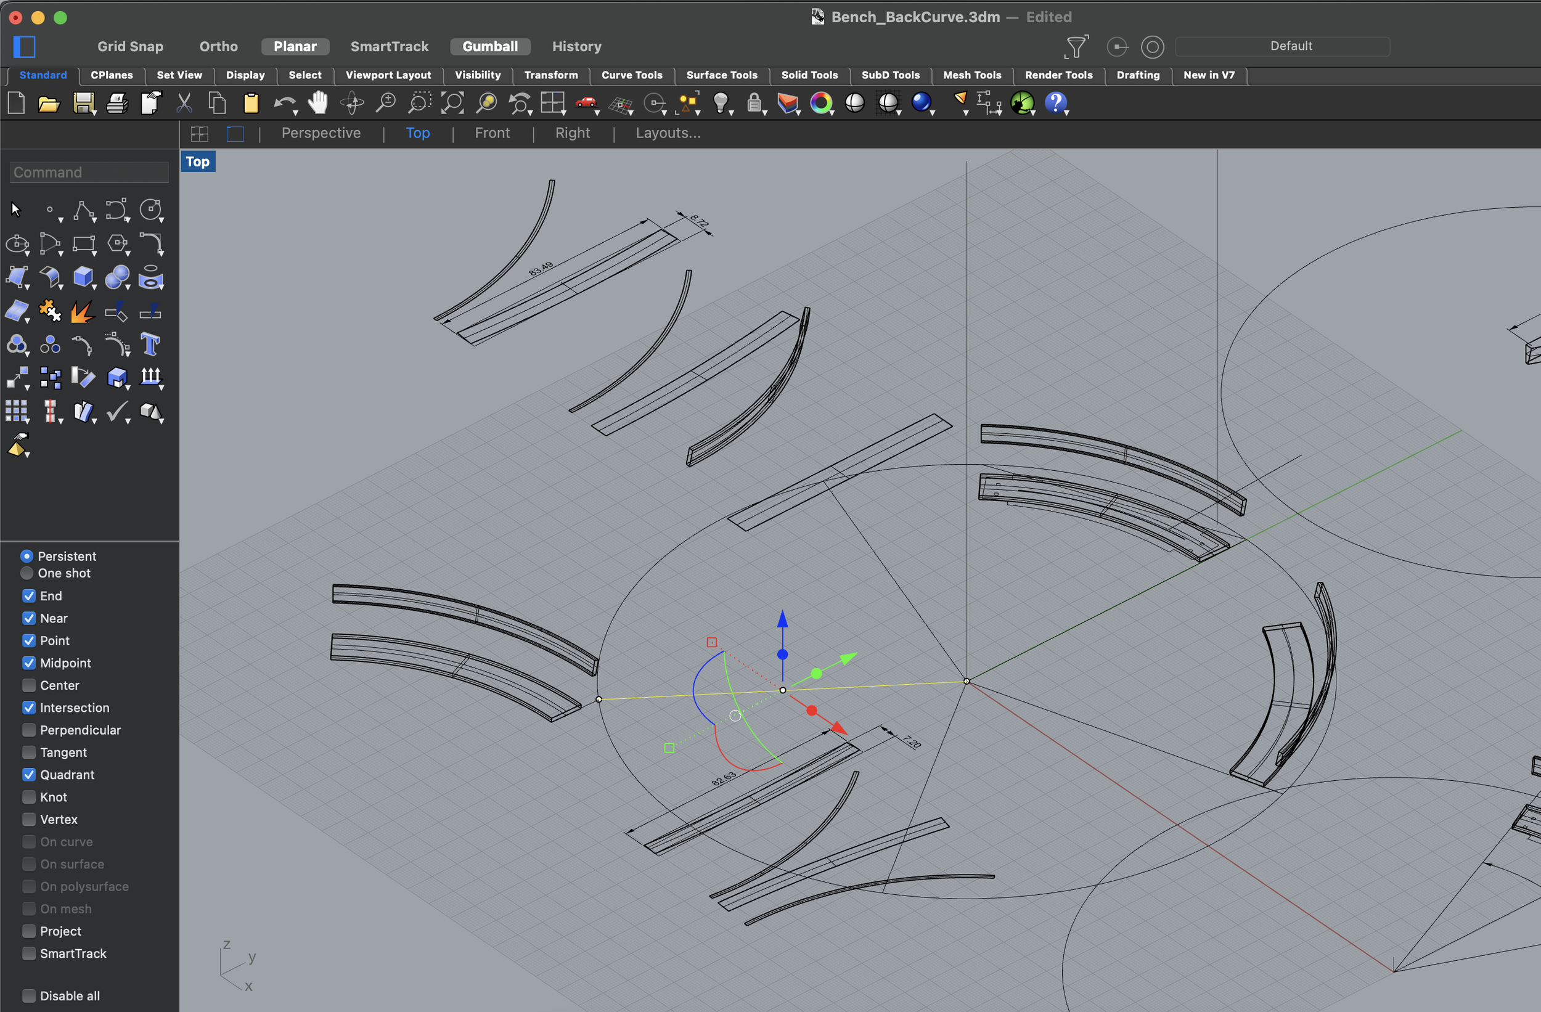The height and width of the screenshot is (1012, 1541).
Task: Click the selection filter funnel icon
Action: click(x=1077, y=47)
